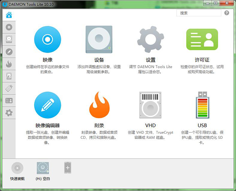
Task: Click the large gray 设置 gear icon
Action: tap(151, 39)
